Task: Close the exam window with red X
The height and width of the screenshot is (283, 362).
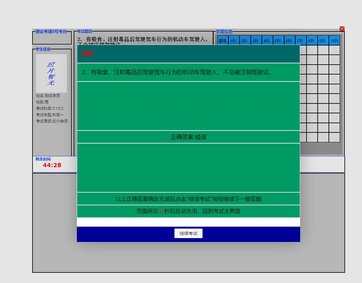Action: pyautogui.click(x=342, y=29)
